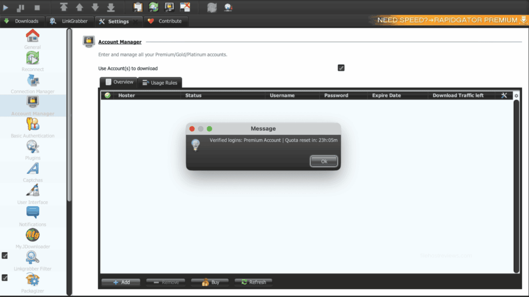Click the grey reconnect toolbar icon
This screenshot has width=529, height=297.
(x=212, y=7)
